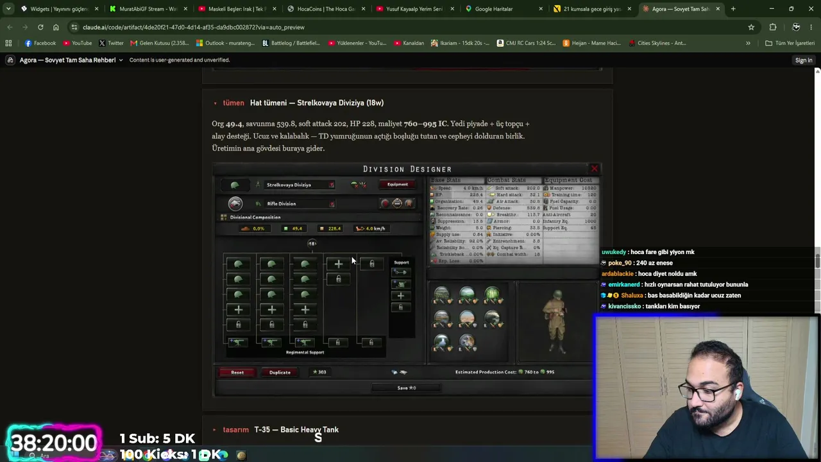
Task: Select third regimental support artillery slot
Action: pos(305,343)
